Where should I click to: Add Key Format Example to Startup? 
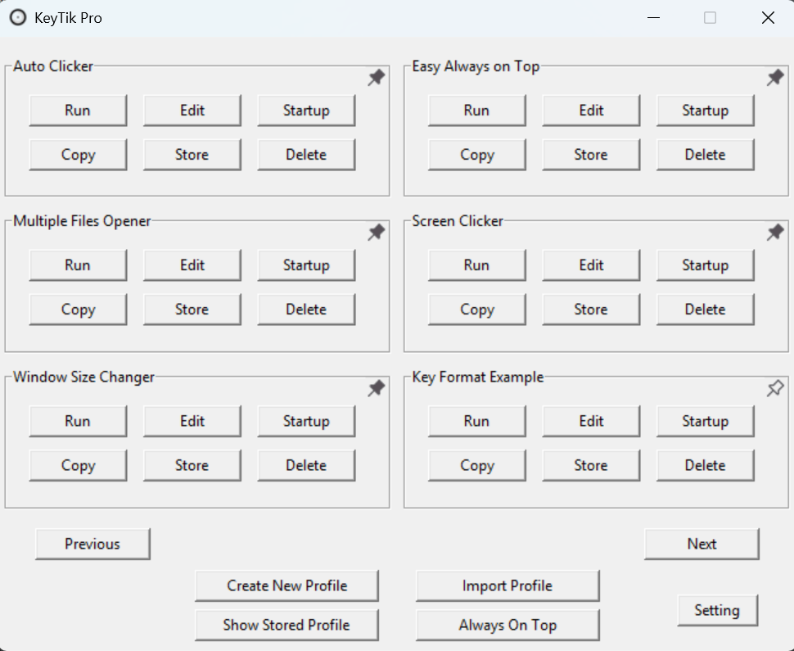click(x=706, y=421)
